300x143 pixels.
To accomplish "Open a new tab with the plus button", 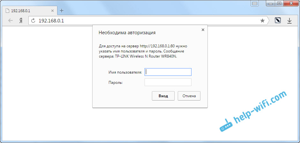I will 61,11.
